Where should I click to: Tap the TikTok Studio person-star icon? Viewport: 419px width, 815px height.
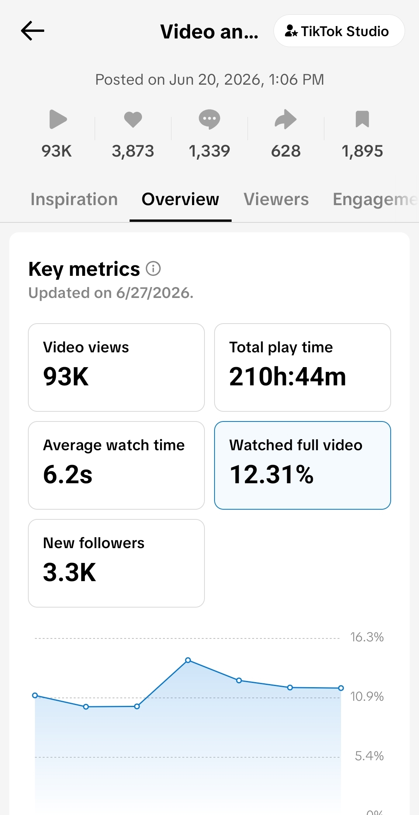point(291,31)
